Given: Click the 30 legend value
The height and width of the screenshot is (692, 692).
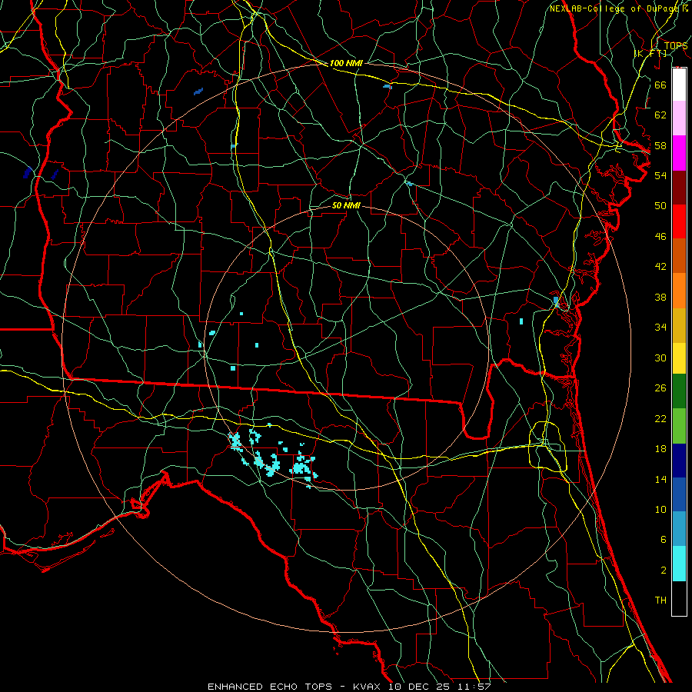Looking at the screenshot, I should click(x=660, y=358).
